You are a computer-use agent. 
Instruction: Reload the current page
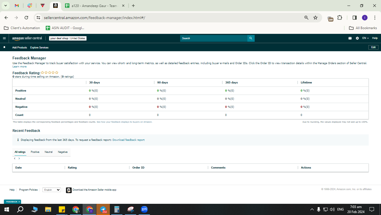[x=26, y=18]
